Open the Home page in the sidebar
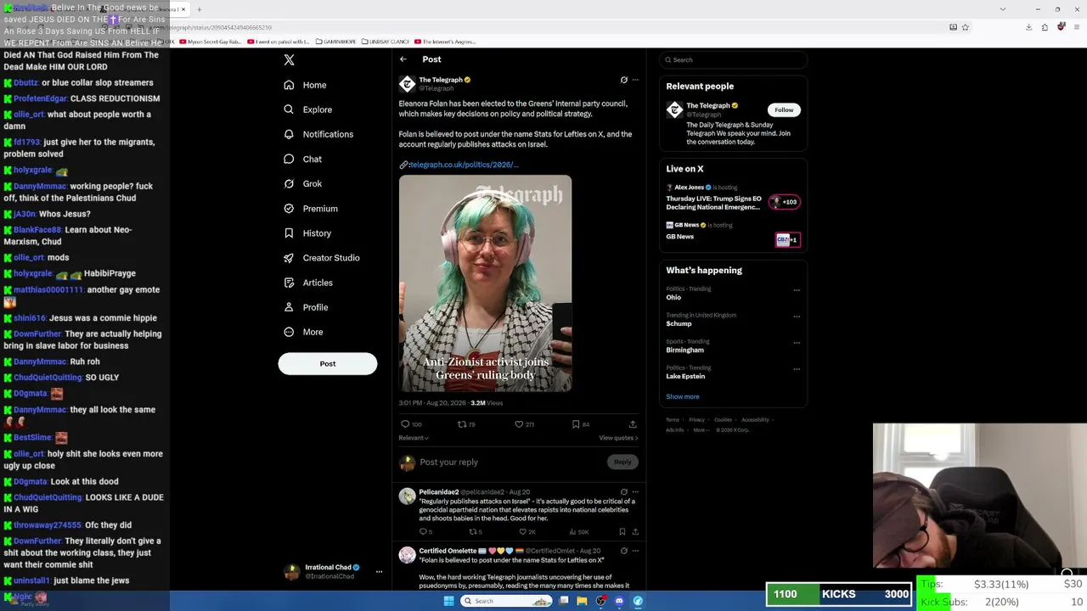This screenshot has height=611, width=1087. pyautogui.click(x=305, y=85)
